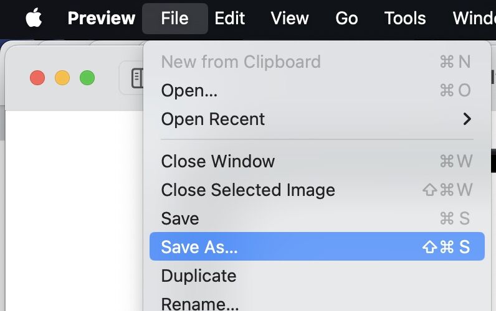Choose Open… from the File menu
This screenshot has height=311, width=496.
(317, 91)
